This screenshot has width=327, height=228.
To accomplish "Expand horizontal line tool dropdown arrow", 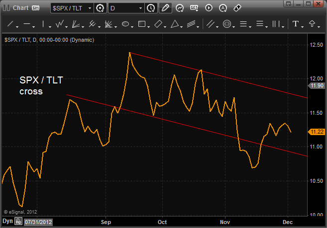I will pyautogui.click(x=34, y=27).
